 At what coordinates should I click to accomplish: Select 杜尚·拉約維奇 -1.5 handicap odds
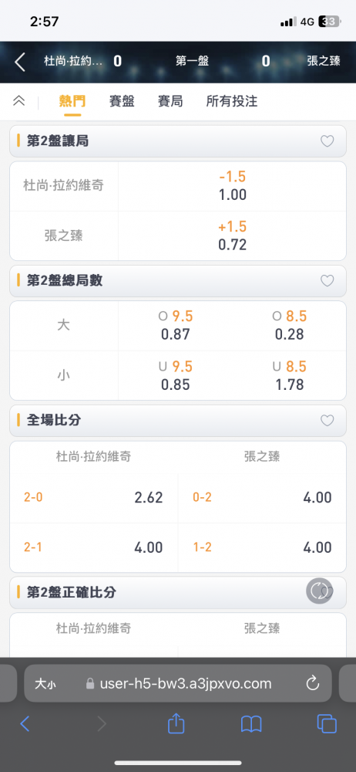232,186
